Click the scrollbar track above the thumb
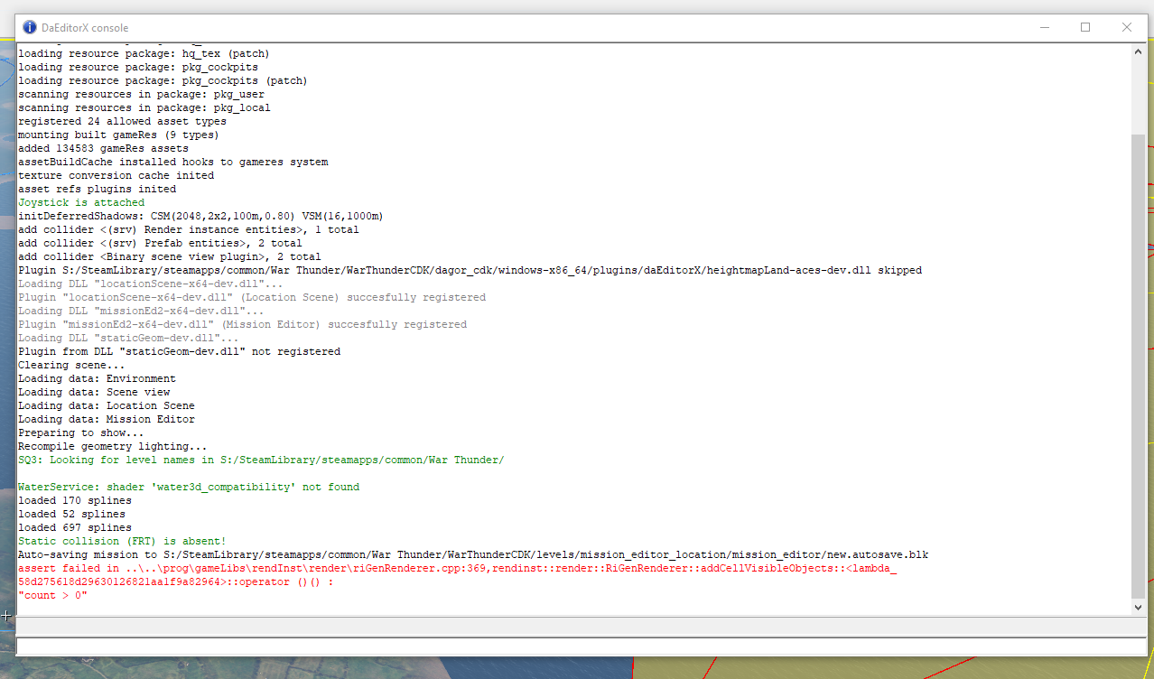 pos(1138,95)
